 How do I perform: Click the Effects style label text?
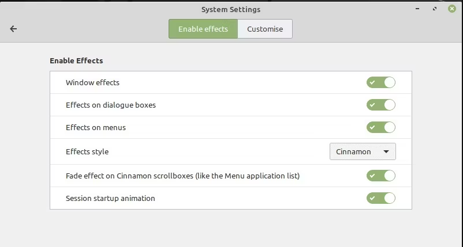87,151
